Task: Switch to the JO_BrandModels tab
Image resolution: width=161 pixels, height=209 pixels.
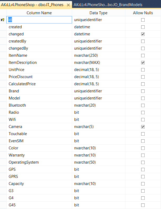Action: 108,5
